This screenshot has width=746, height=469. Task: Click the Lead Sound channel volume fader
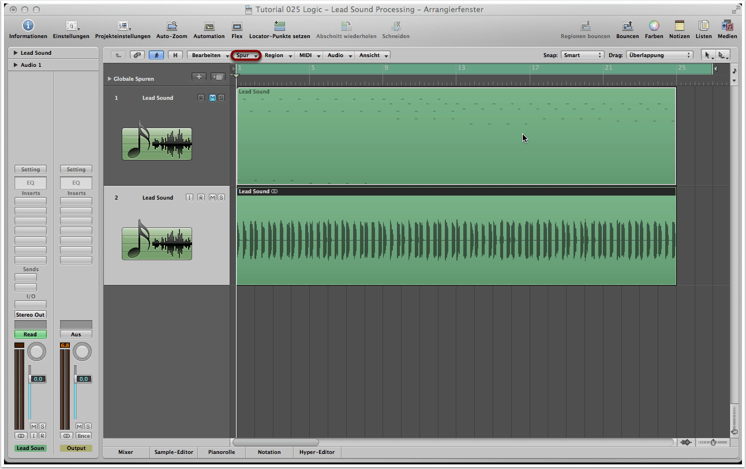pyautogui.click(x=29, y=378)
